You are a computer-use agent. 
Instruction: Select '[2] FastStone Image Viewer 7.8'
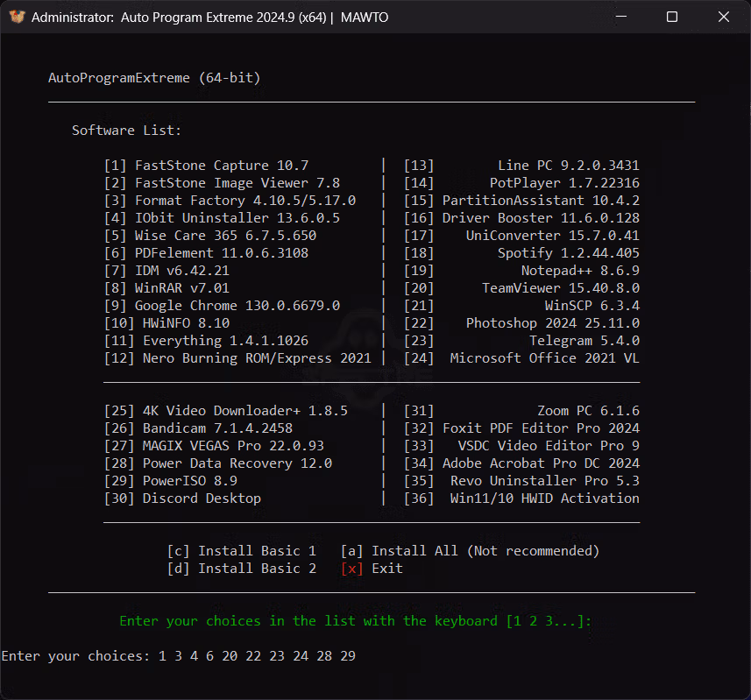click(223, 183)
